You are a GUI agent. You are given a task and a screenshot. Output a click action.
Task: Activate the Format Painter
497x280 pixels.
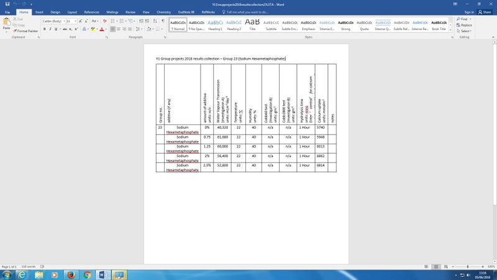tap(25, 30)
